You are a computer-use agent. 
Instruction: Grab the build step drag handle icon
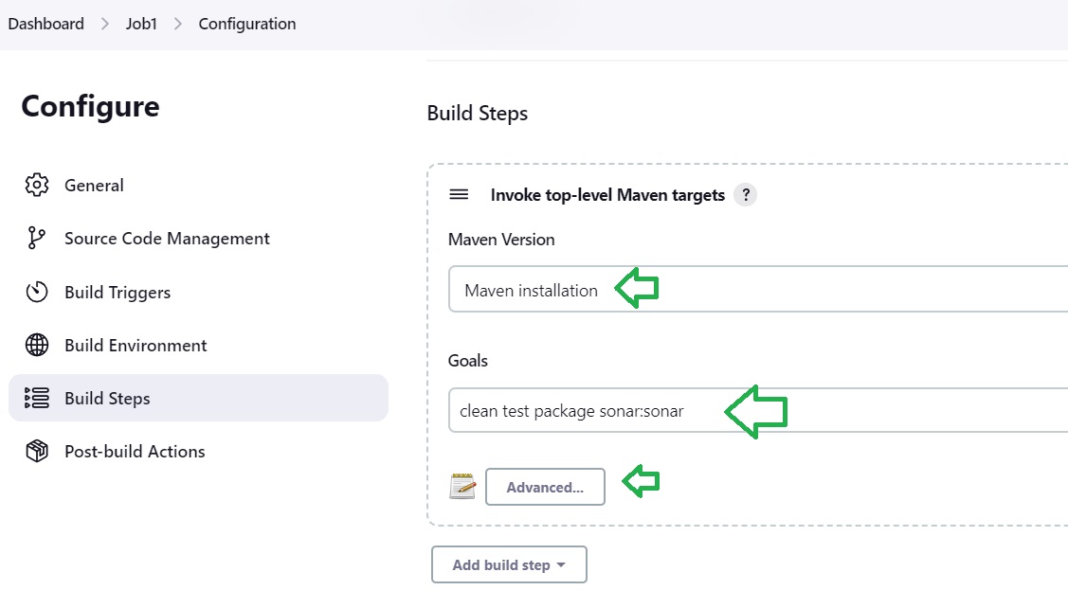tap(459, 195)
